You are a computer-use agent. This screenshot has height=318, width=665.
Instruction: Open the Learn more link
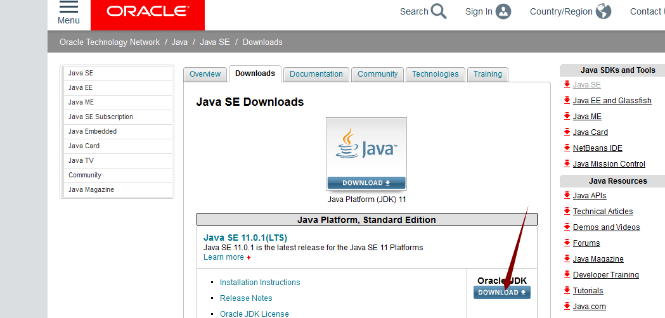click(224, 257)
